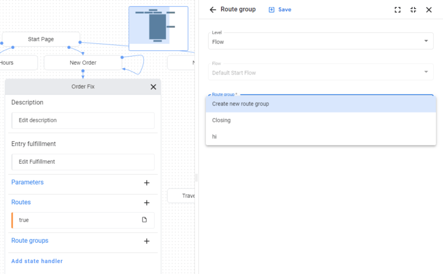Click the back arrow beside Route group
443x274 pixels.
tap(213, 10)
